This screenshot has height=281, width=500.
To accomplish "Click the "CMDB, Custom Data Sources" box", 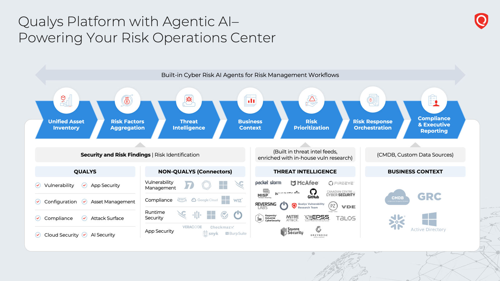I will pos(415,155).
